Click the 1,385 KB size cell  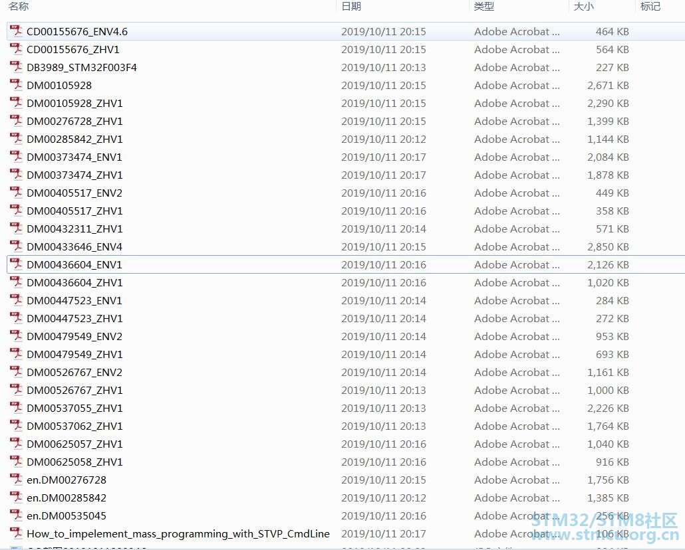(x=608, y=498)
